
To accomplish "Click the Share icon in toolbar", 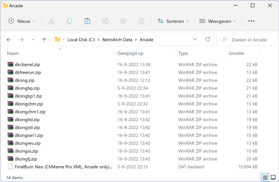I will (123, 21).
